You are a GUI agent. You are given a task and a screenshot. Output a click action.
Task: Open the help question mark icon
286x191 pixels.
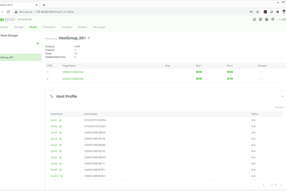(x=266, y=20)
